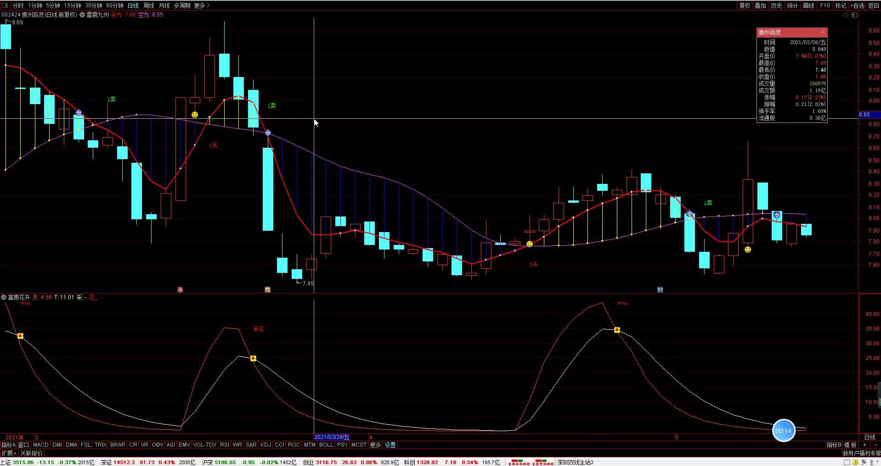881x466 pixels.
Task: Click the blue timer circle showing 00:14
Action: (x=783, y=431)
